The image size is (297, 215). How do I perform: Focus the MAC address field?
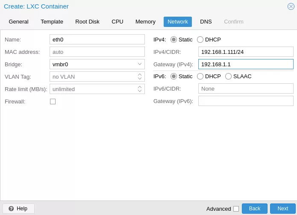(x=97, y=52)
